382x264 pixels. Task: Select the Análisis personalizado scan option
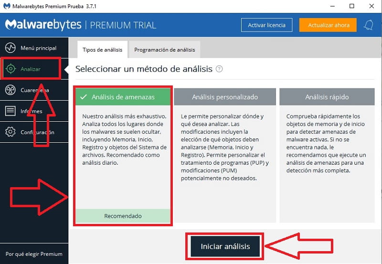(x=225, y=97)
